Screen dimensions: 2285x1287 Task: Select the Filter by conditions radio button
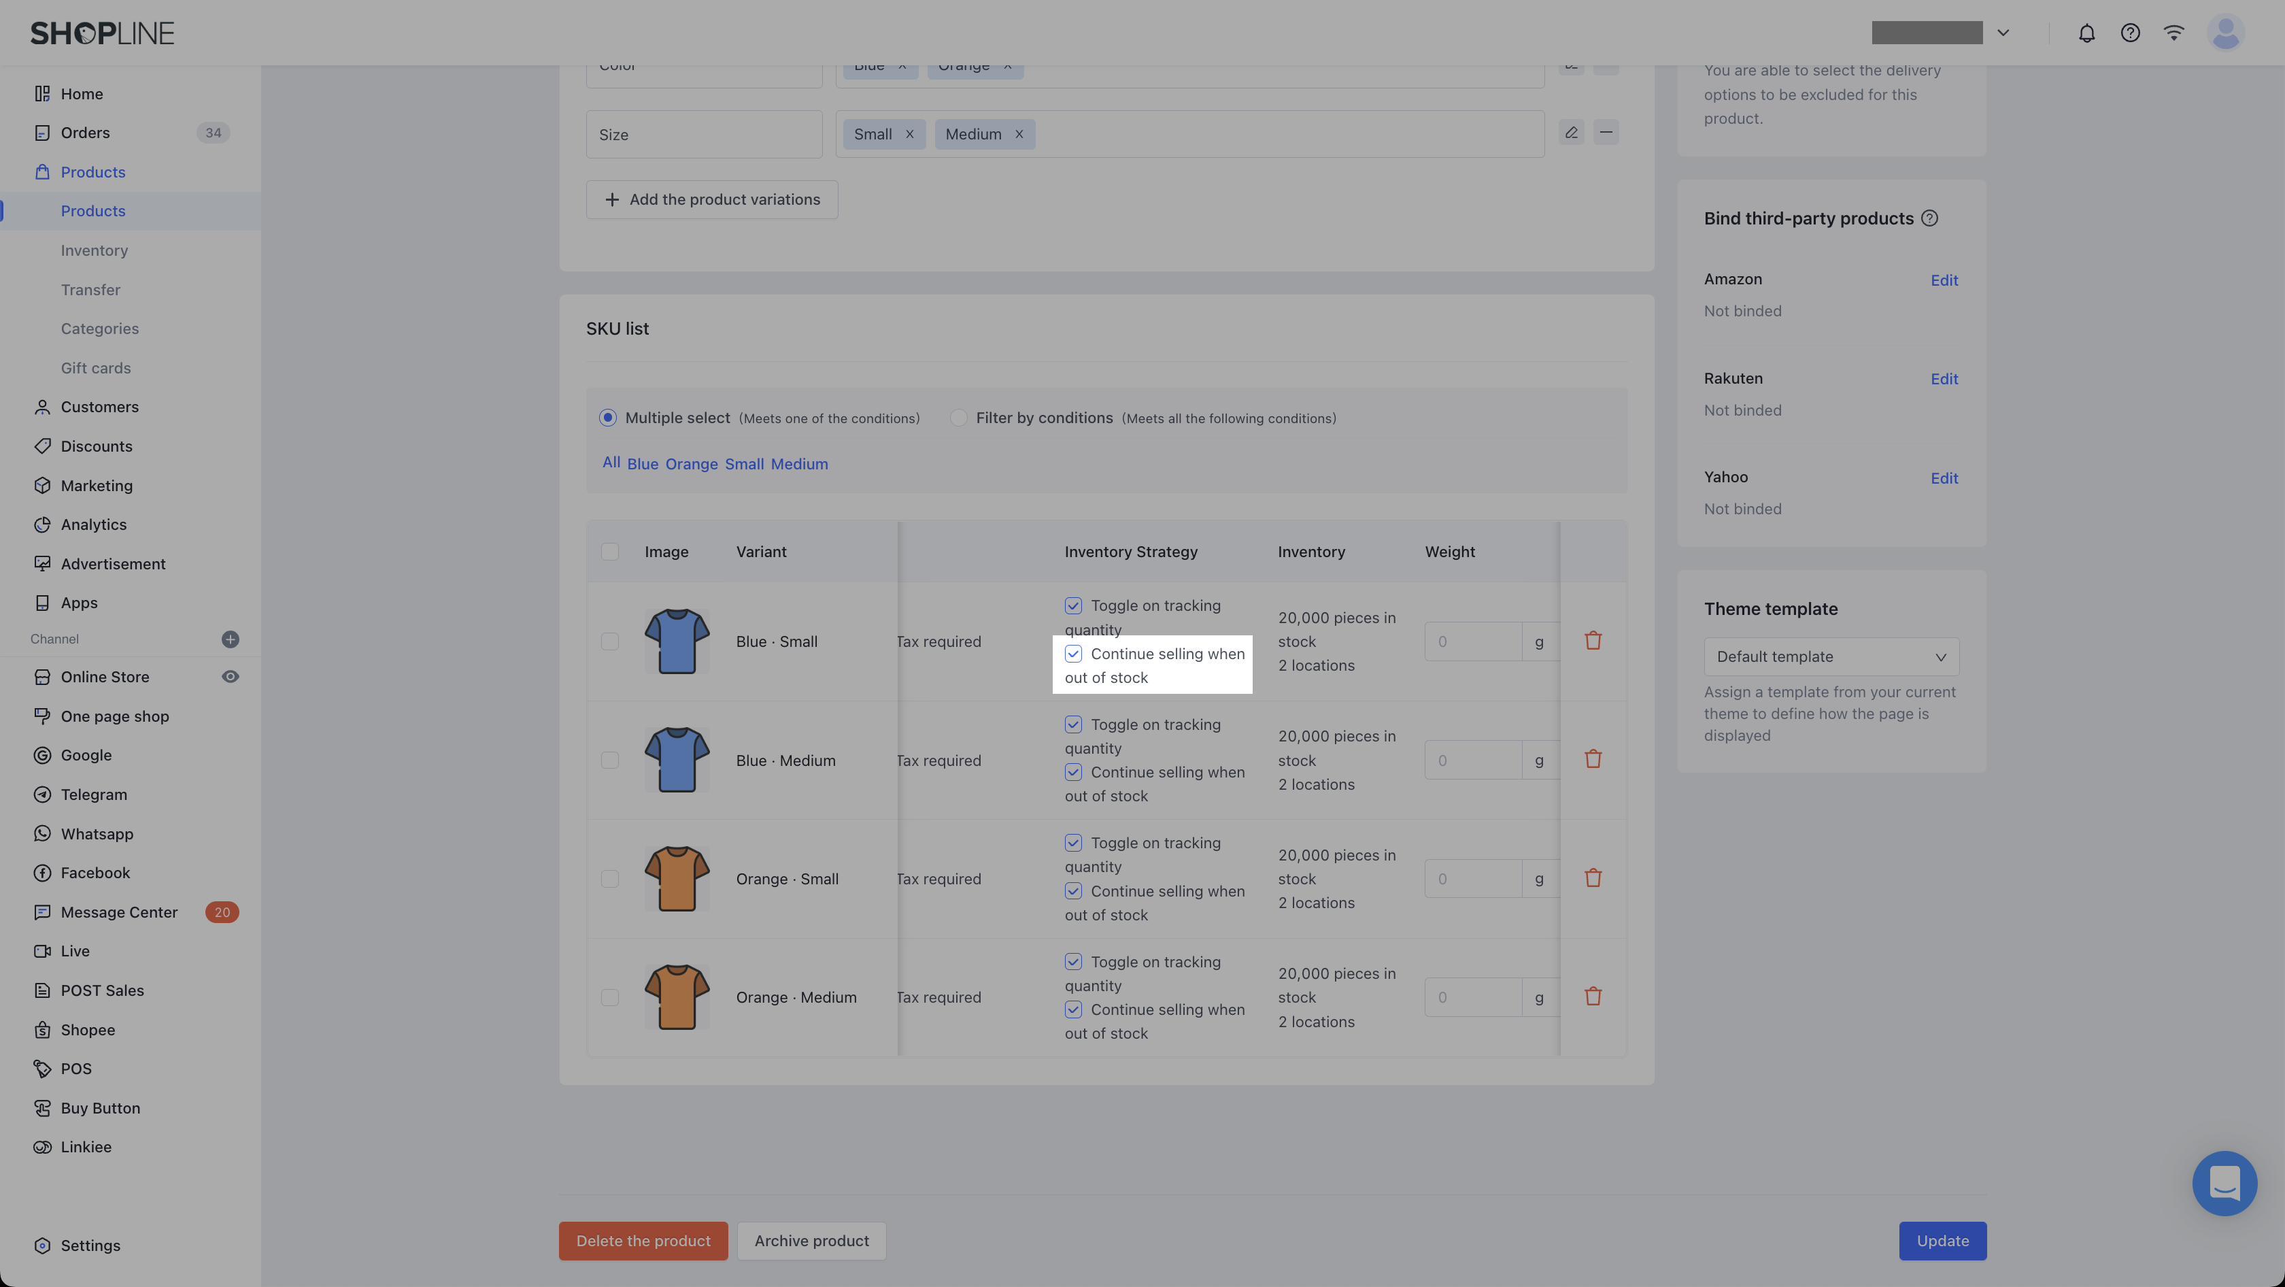click(x=958, y=418)
